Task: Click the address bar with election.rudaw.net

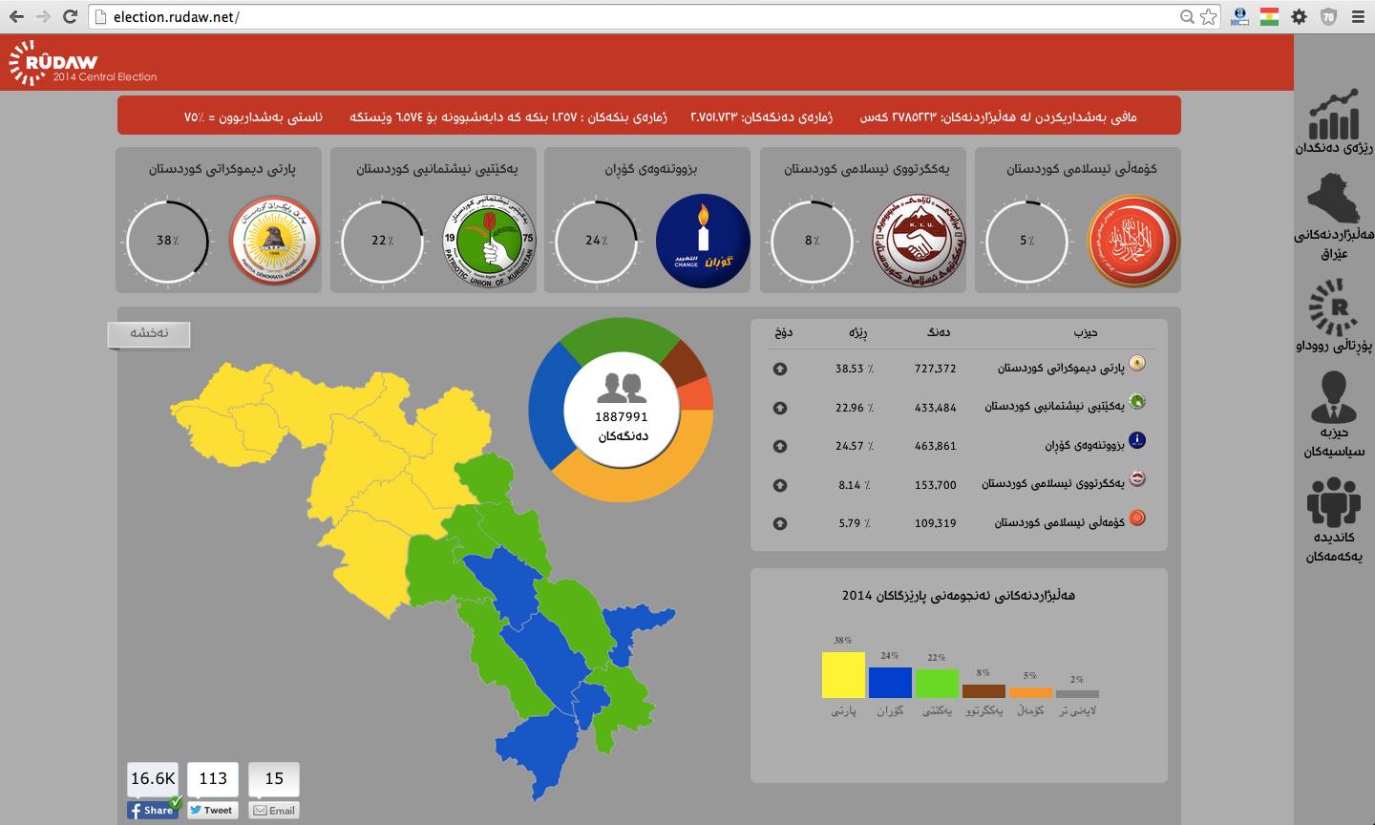Action: point(630,16)
